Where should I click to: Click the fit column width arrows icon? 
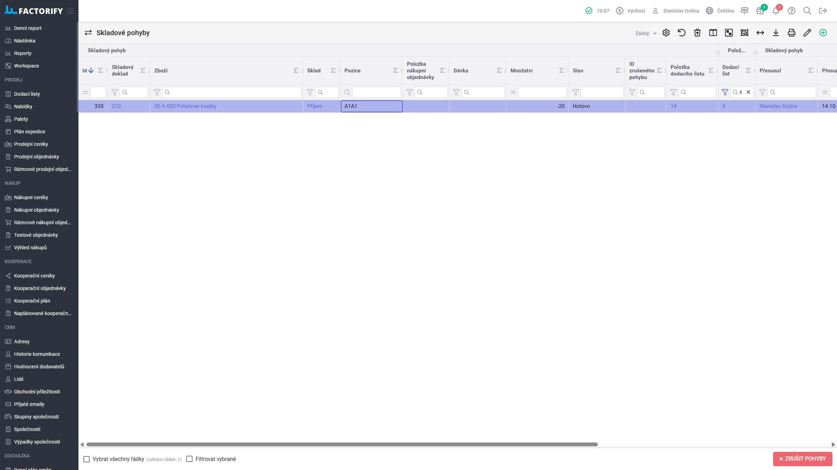tap(760, 33)
